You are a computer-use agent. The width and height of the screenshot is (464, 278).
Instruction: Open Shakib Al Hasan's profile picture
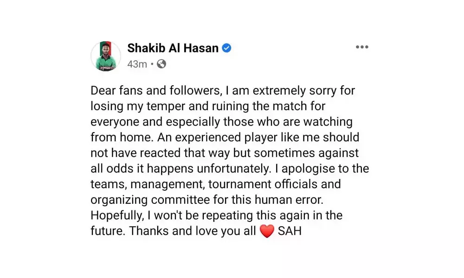tap(106, 56)
